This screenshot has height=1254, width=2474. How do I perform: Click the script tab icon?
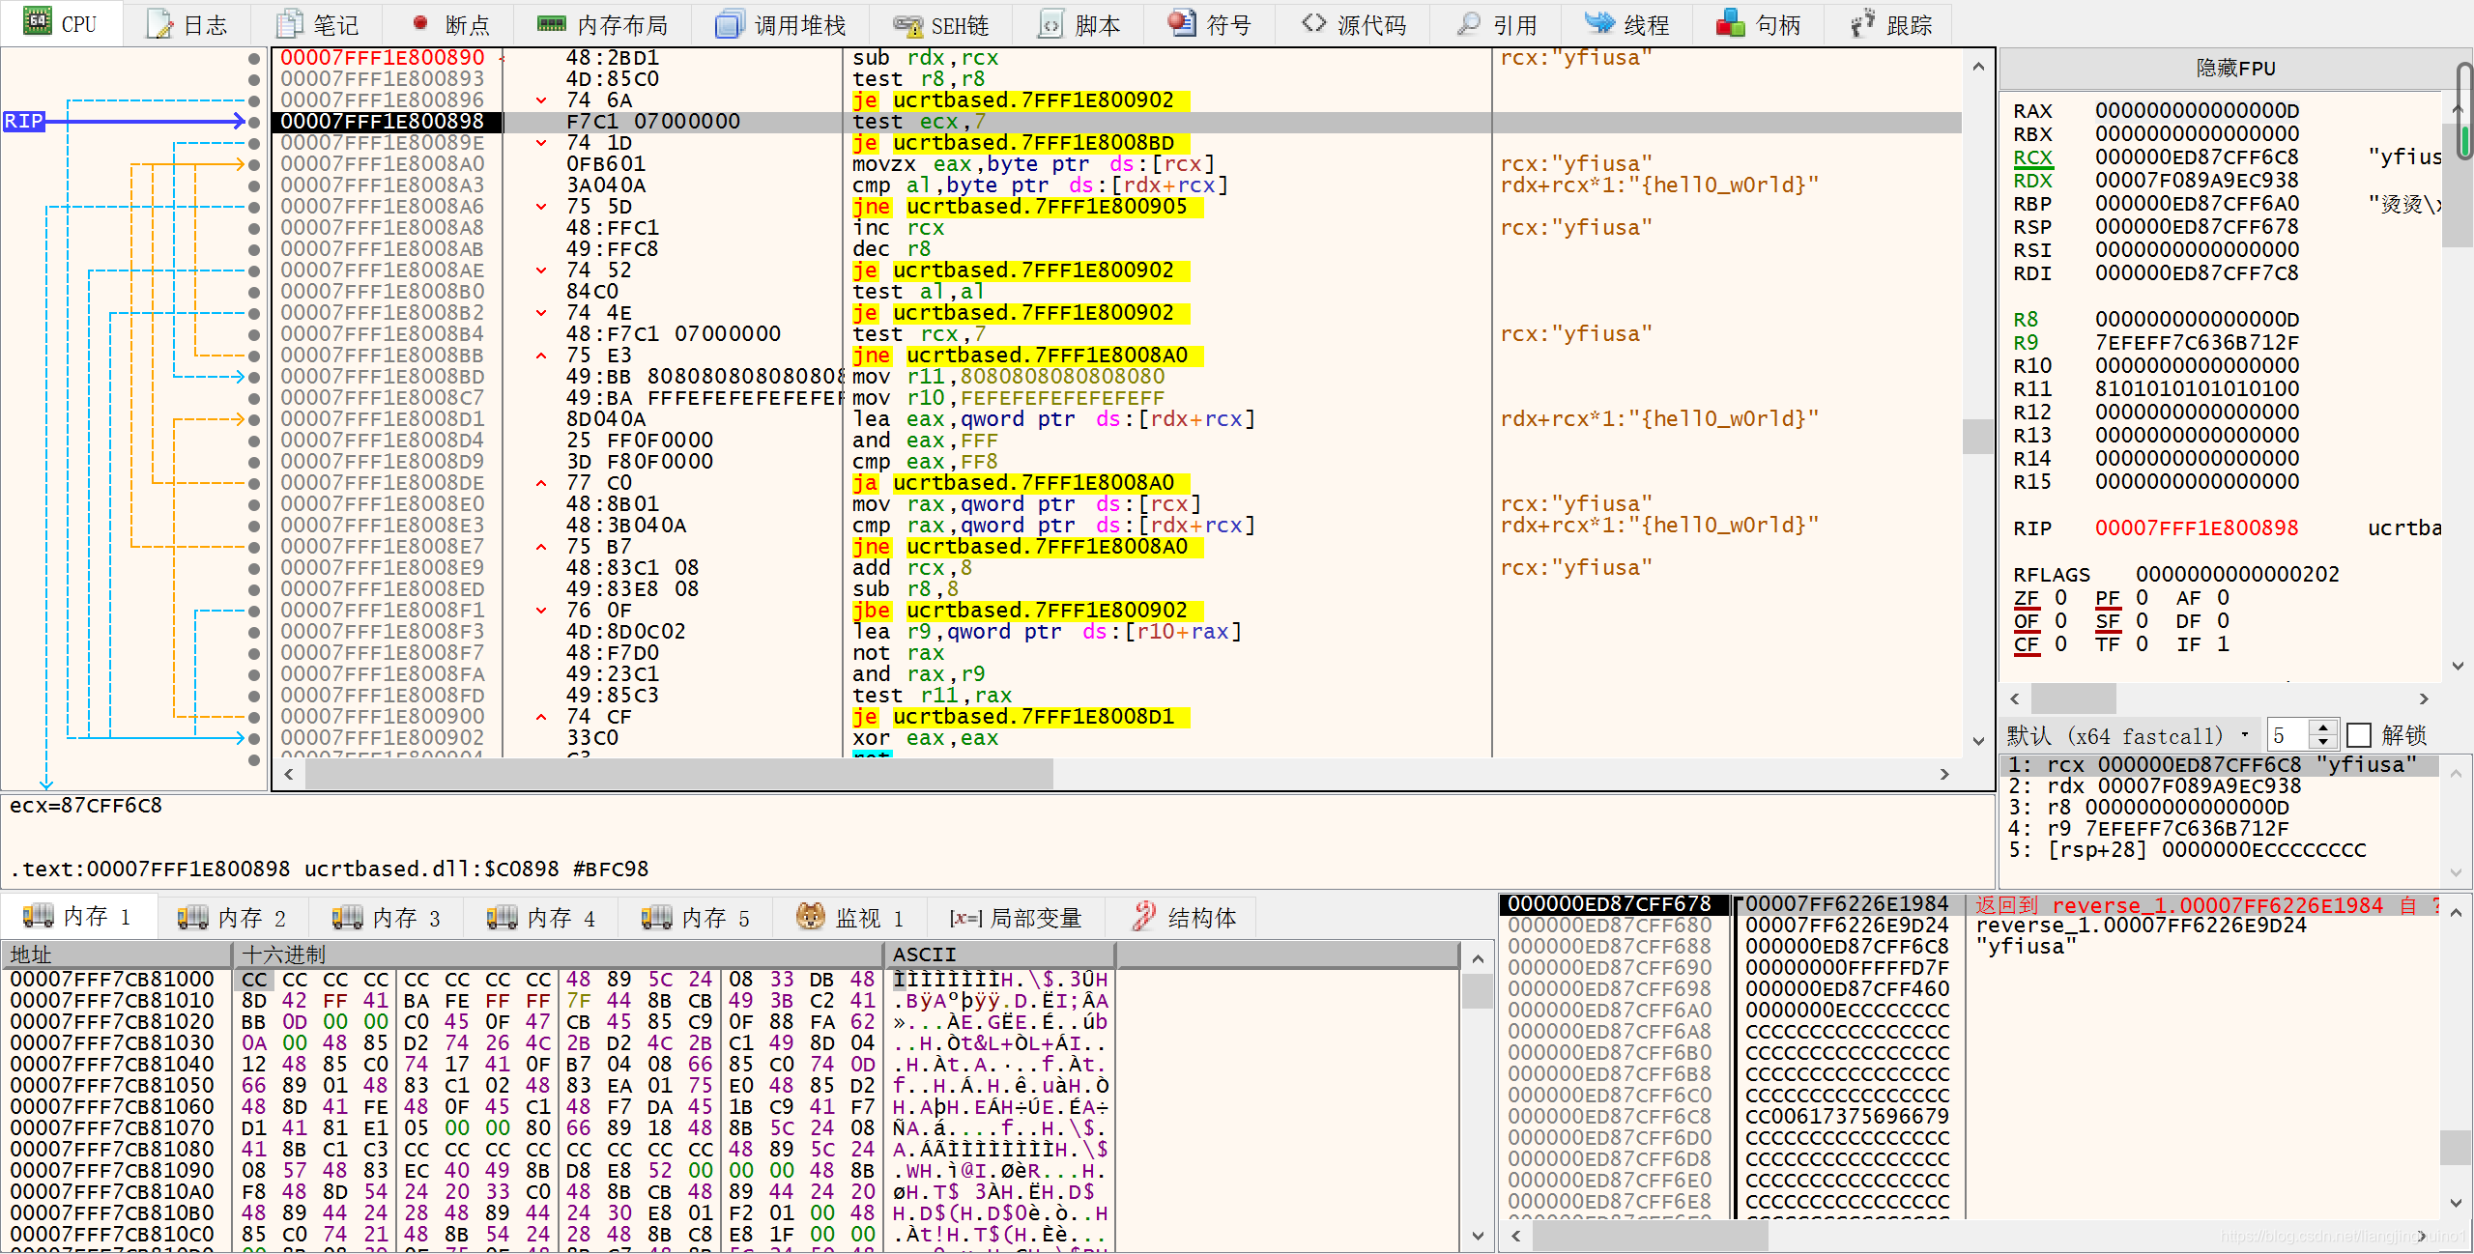[x=1050, y=23]
